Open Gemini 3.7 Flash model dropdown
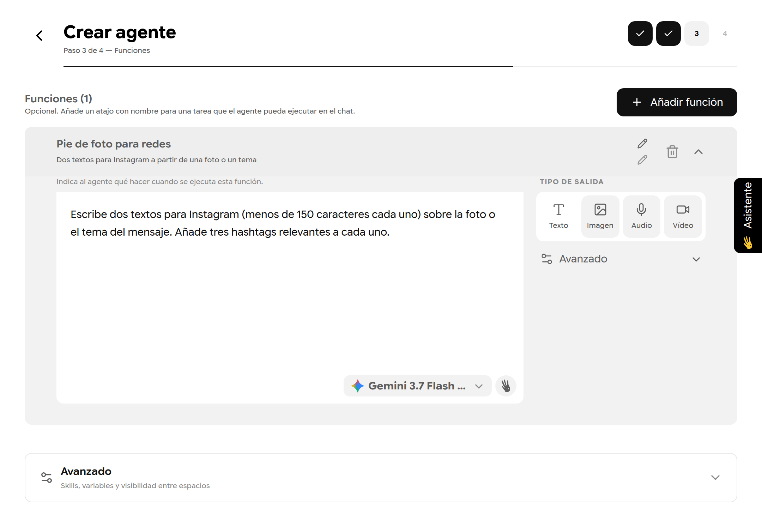Screen dimensions: 762x515 (417, 386)
